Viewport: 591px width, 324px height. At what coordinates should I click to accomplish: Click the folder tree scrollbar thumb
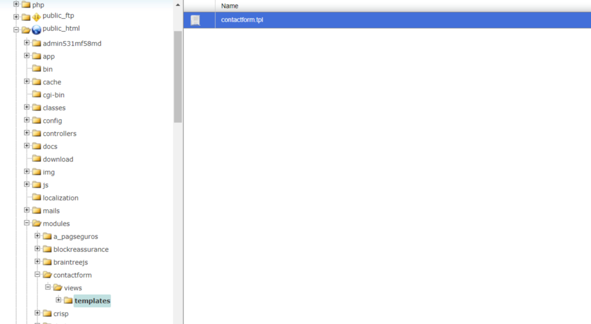click(x=178, y=77)
